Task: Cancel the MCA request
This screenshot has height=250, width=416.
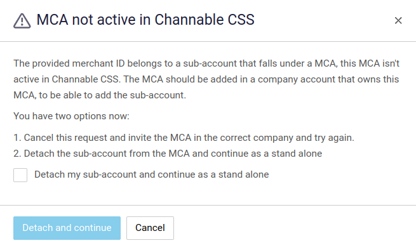Action: [x=150, y=228]
